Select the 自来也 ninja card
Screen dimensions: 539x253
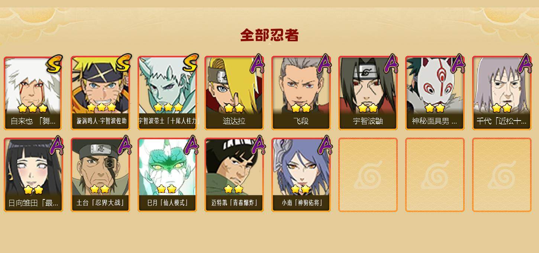point(33,93)
